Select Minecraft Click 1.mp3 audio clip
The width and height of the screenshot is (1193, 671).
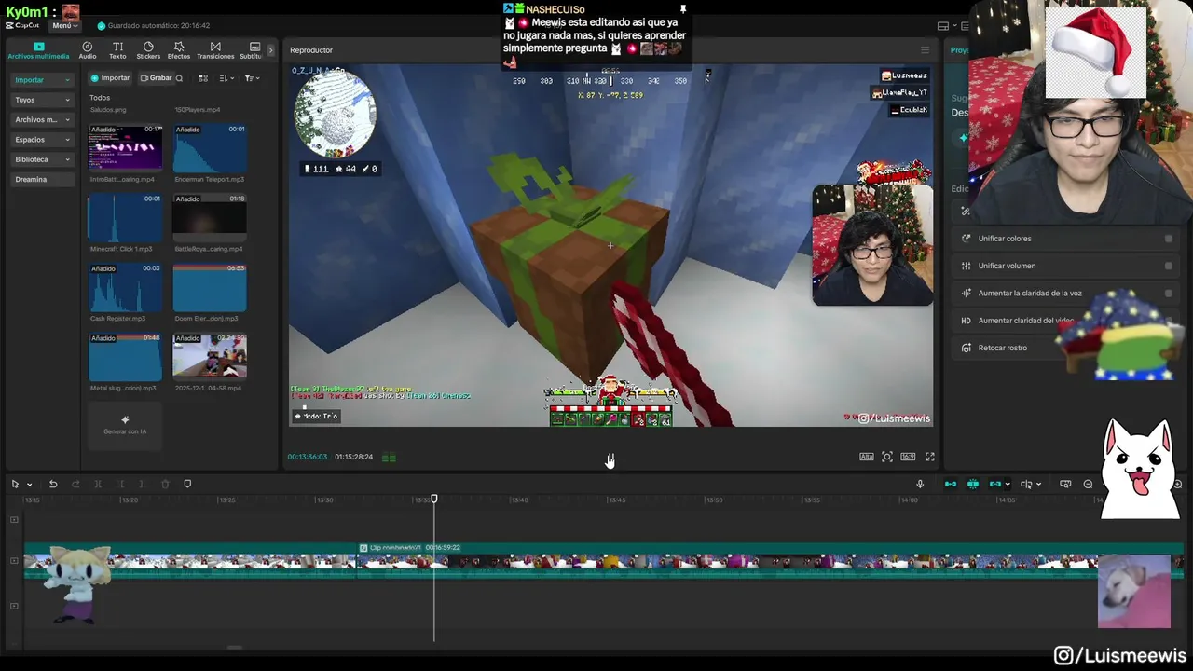point(125,218)
